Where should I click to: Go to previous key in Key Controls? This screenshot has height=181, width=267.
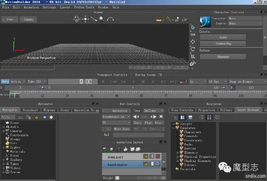click(136, 117)
